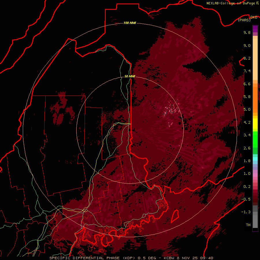Click the 2.6 legend value

(x=247, y=148)
